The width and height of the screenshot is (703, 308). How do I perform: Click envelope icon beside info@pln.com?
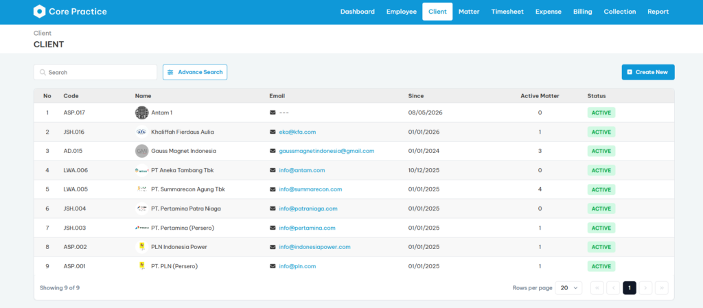tap(273, 266)
